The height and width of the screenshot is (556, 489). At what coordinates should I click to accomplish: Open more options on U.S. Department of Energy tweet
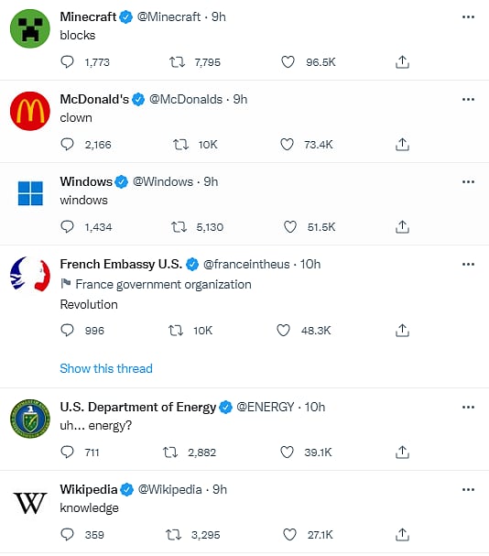click(468, 407)
